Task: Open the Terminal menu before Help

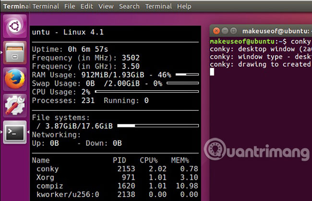Action: (158, 6)
